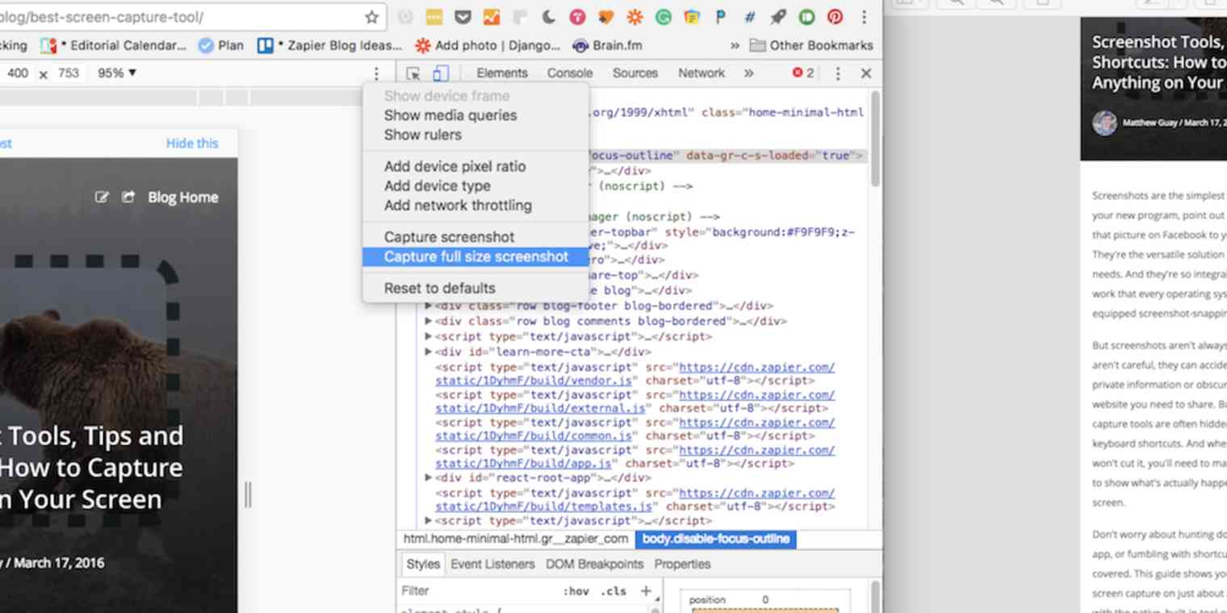1227x613 pixels.
Task: Open Chrome's three-dot main menu
Action: tap(865, 17)
